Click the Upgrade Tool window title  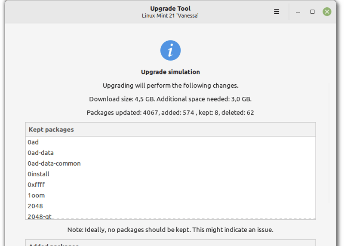tap(170, 9)
